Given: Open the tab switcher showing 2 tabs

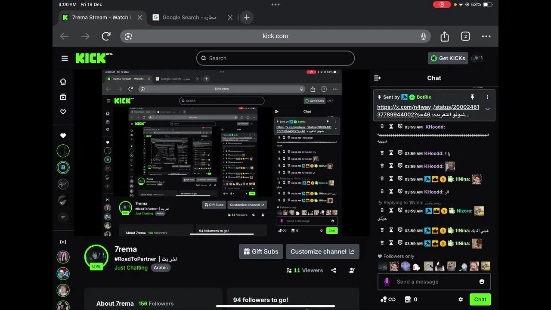Looking at the screenshot, I should (x=465, y=36).
